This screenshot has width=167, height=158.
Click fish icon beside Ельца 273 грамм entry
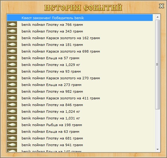[12, 84]
